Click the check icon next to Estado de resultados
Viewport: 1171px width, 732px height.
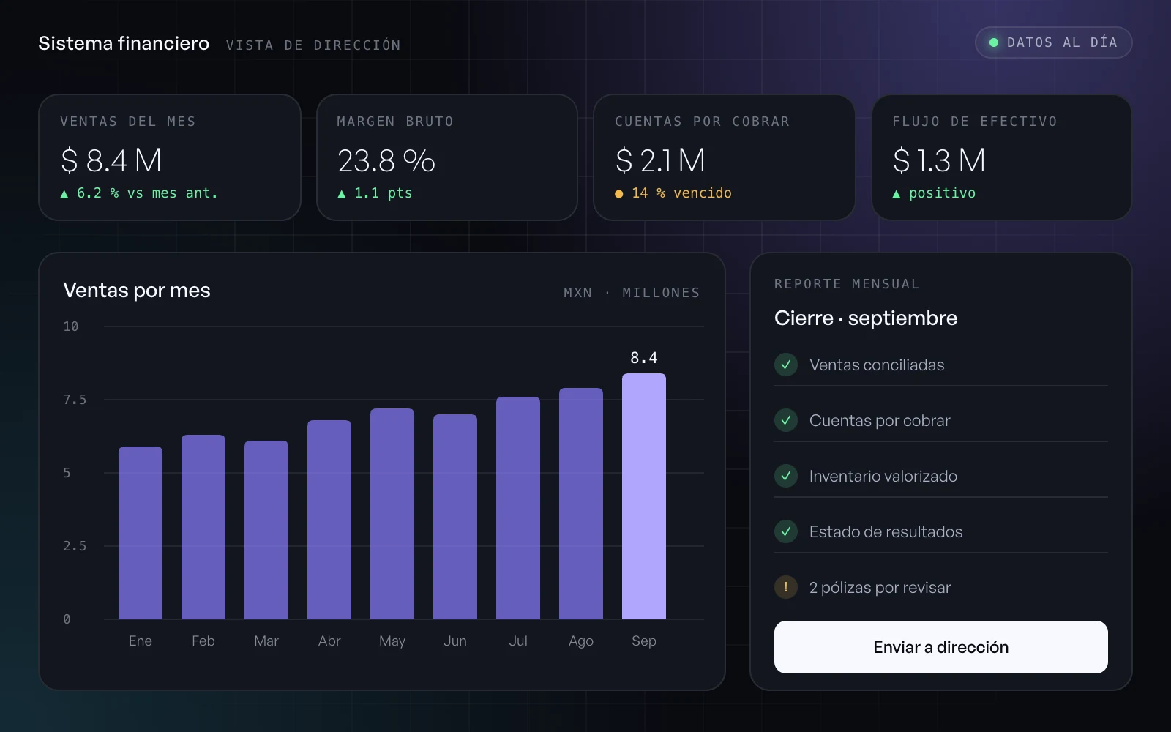point(786,531)
